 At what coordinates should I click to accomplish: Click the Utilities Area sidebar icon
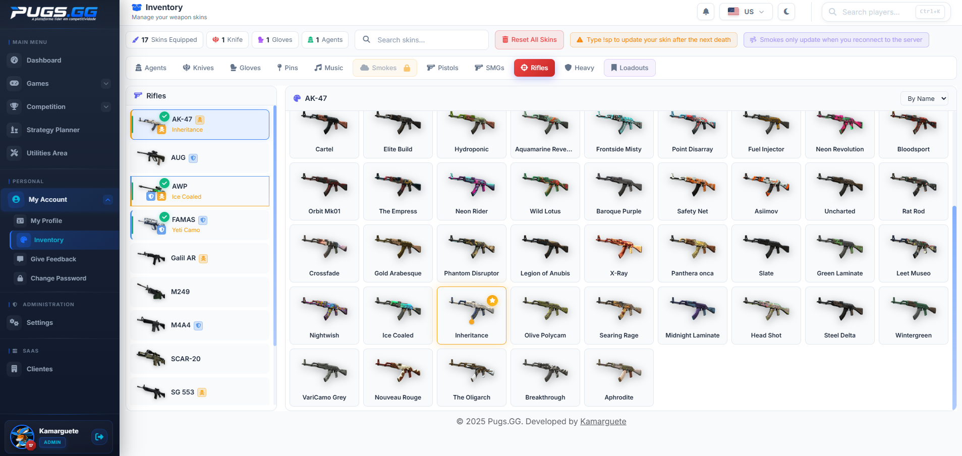[x=15, y=153]
